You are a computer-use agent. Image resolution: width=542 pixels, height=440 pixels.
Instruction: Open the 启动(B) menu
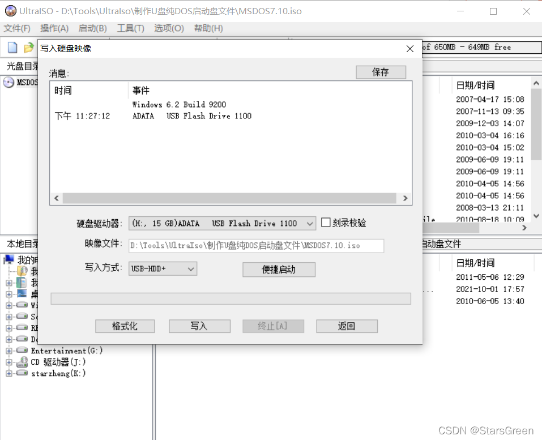(93, 28)
